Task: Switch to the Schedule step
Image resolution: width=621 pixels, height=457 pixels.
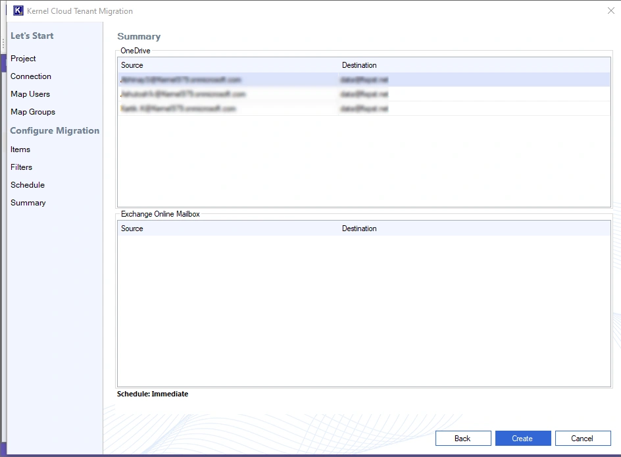Action: [28, 185]
